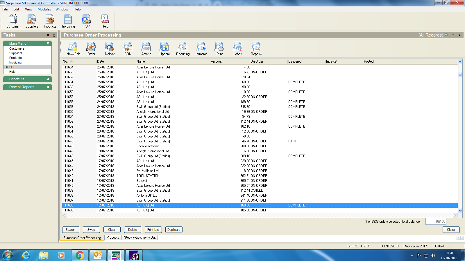
Task: Open the Modules menu
Action: [x=44, y=9]
